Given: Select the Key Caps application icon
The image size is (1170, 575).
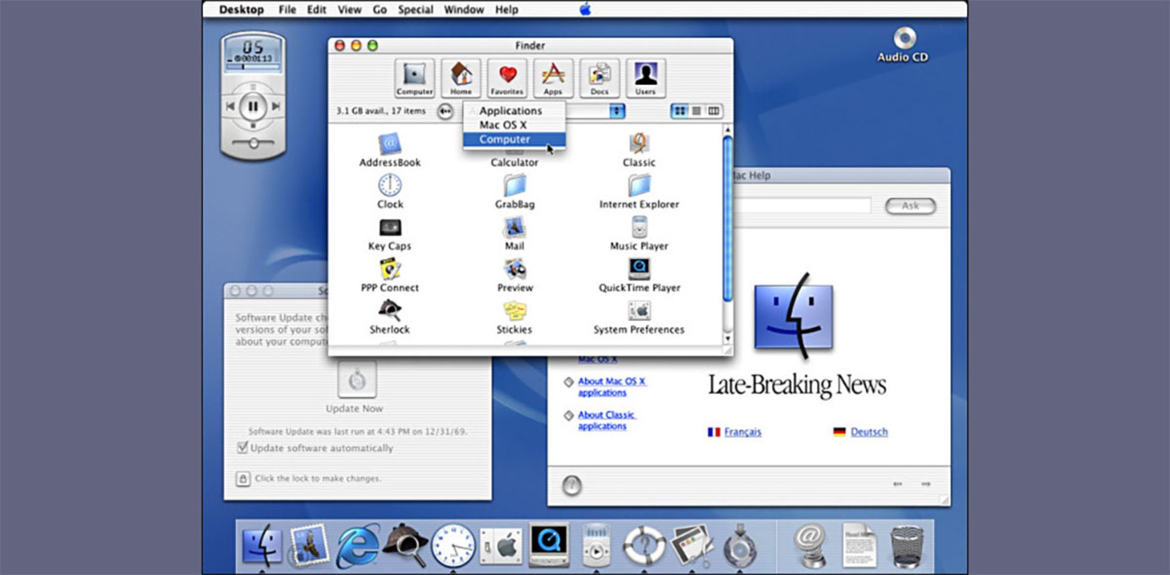Looking at the screenshot, I should click(390, 227).
